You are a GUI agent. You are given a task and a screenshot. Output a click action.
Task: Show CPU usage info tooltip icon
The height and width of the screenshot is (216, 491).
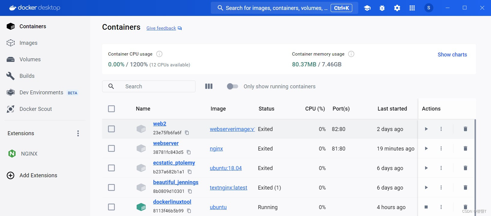coord(159,54)
